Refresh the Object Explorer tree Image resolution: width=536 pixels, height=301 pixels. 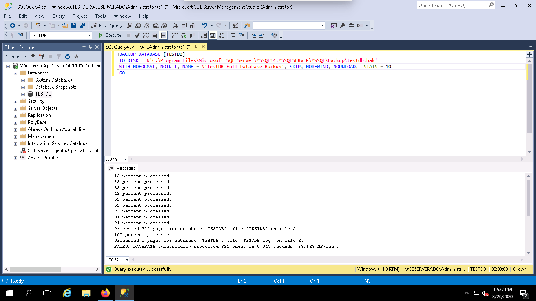(x=67, y=56)
